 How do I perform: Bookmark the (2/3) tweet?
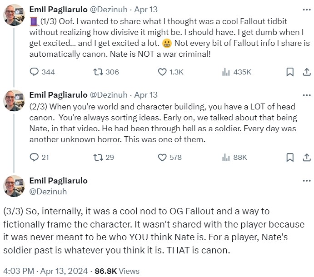pos(289,157)
